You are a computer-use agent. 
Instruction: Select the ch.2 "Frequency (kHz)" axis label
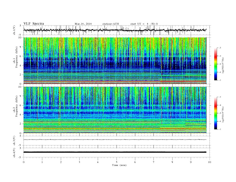[17, 106]
